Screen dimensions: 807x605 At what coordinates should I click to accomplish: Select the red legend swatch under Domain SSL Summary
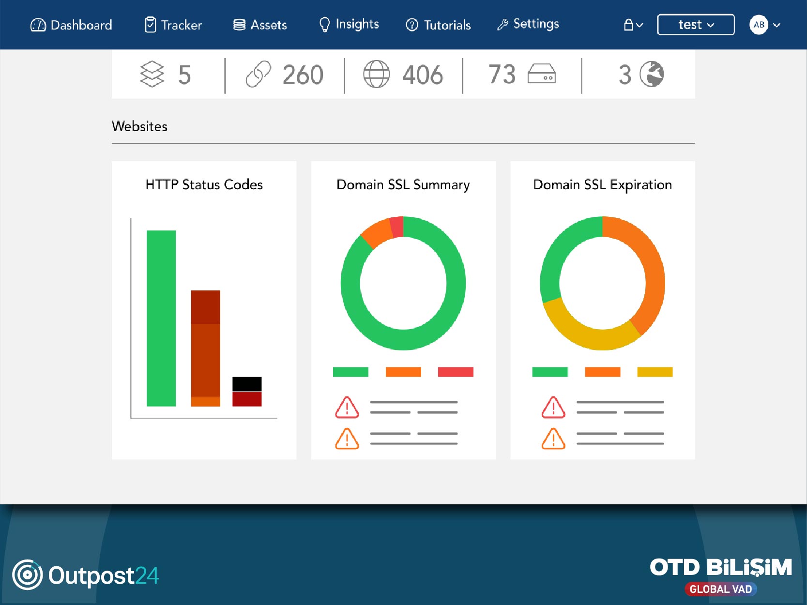tap(456, 372)
